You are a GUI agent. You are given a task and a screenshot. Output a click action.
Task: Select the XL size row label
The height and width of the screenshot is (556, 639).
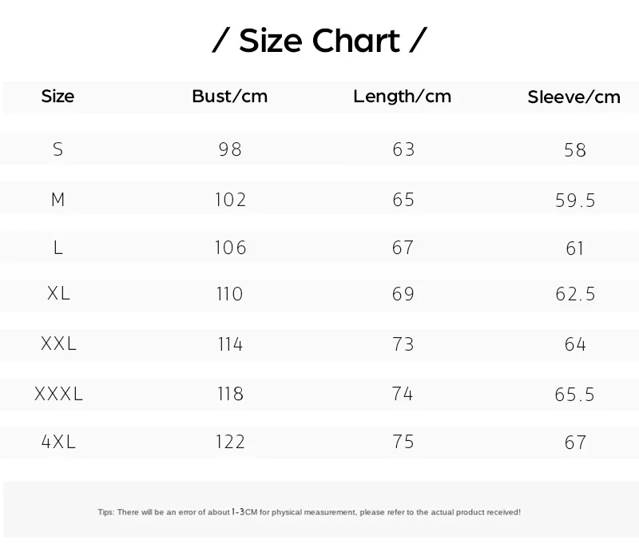(58, 293)
